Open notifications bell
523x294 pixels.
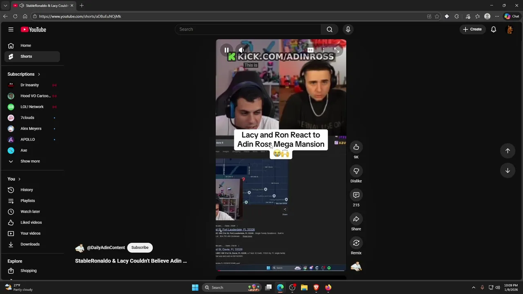tap(494, 29)
